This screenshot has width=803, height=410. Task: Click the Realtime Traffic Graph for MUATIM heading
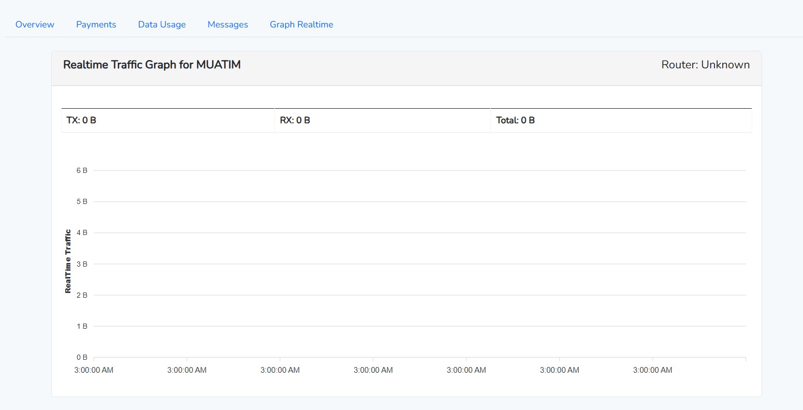(152, 65)
